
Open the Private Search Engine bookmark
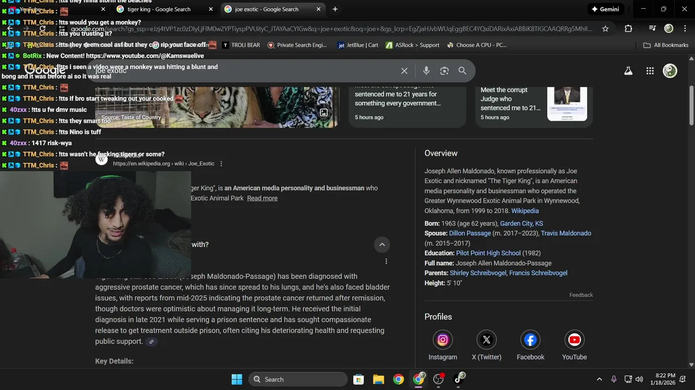pos(297,45)
